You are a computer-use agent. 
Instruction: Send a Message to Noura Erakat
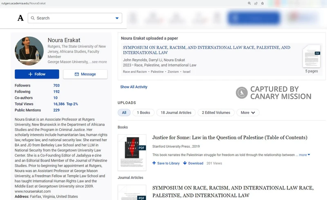coord(85,74)
